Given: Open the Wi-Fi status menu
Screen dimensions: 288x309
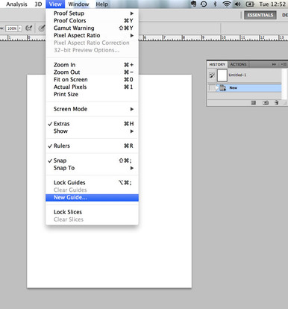Looking at the screenshot, I should (x=226, y=4).
